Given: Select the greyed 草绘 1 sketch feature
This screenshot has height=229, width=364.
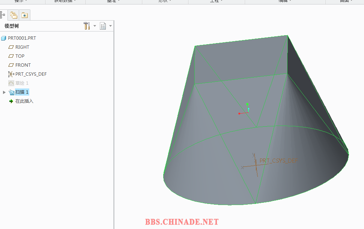Looking at the screenshot, I should coord(22,83).
